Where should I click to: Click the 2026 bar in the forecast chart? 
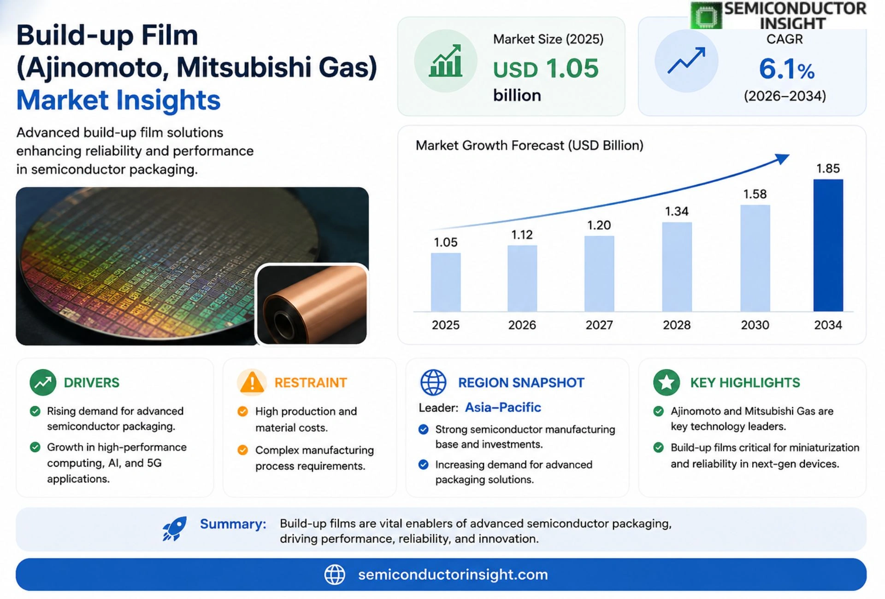pyautogui.click(x=522, y=278)
